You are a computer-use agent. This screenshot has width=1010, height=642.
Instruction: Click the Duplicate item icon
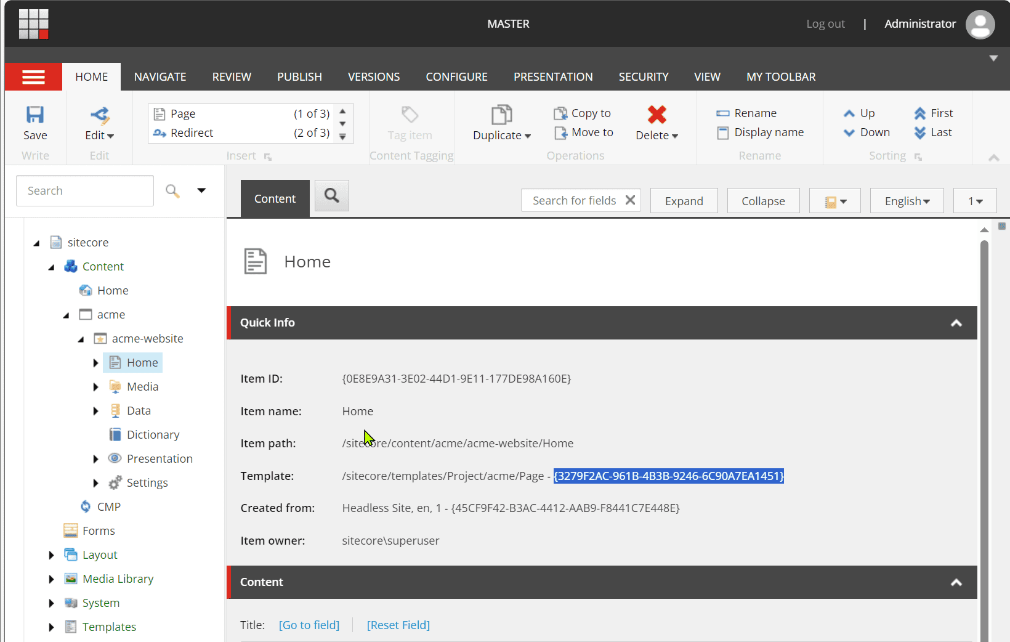(x=501, y=115)
